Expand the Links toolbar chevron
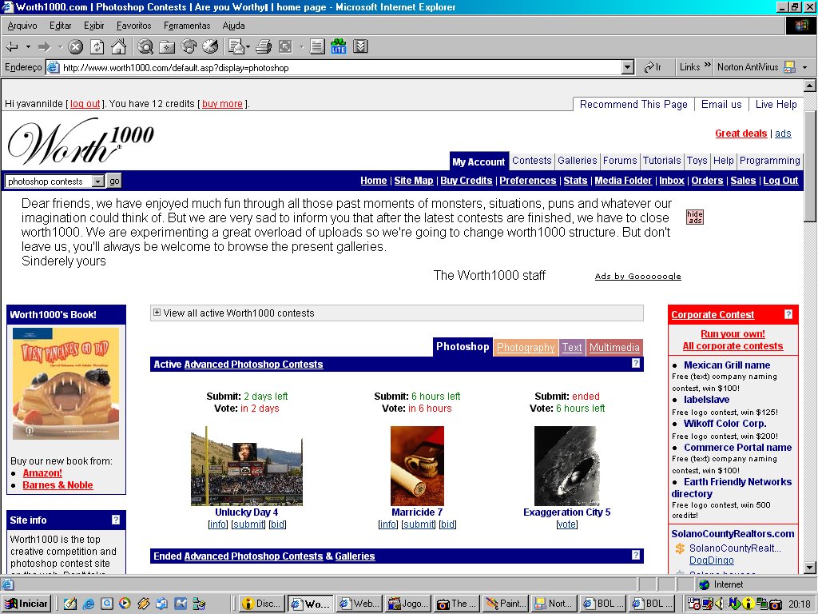Image resolution: width=818 pixels, height=614 pixels. click(x=708, y=65)
